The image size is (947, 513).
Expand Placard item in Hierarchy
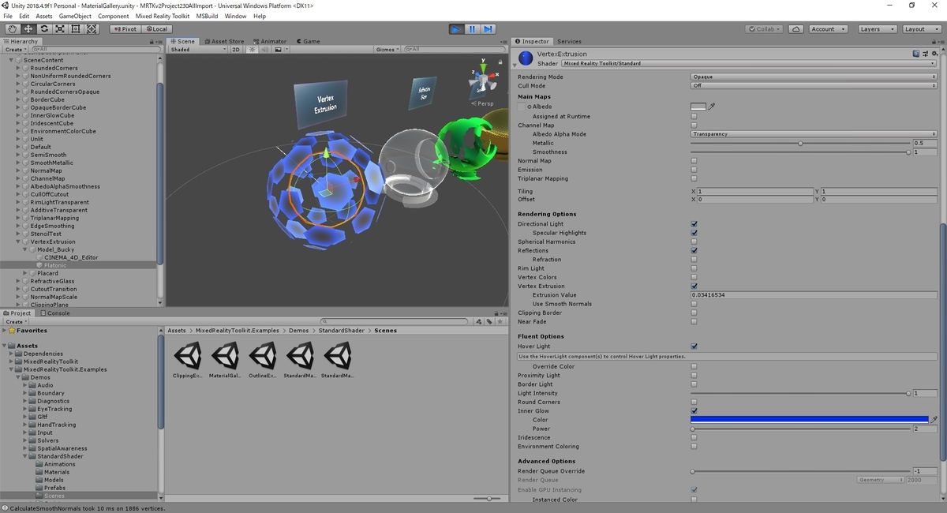25,273
